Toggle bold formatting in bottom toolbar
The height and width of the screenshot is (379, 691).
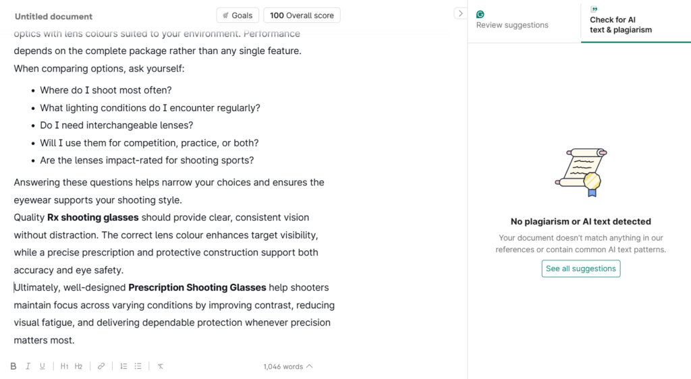[13, 366]
